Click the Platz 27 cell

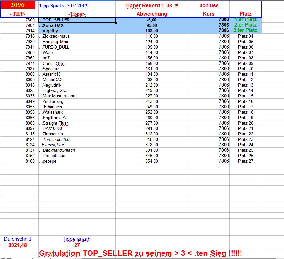(246, 161)
